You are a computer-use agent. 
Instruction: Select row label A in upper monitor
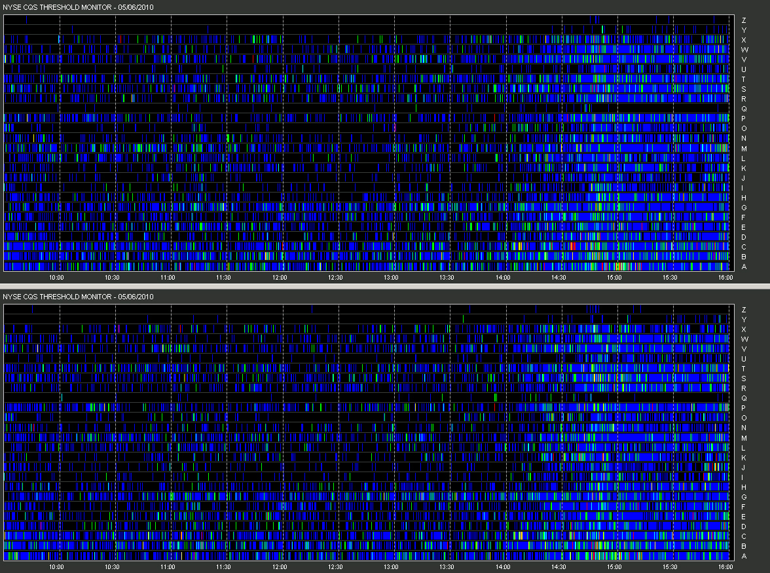tap(744, 267)
